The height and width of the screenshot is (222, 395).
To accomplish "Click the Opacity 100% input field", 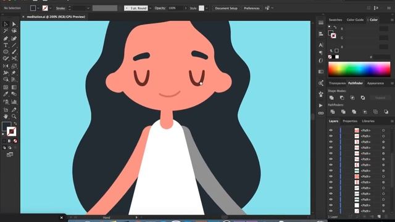I will coord(175,8).
